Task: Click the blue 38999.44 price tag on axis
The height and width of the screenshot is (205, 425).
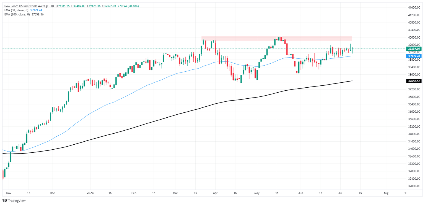Action: click(x=414, y=56)
